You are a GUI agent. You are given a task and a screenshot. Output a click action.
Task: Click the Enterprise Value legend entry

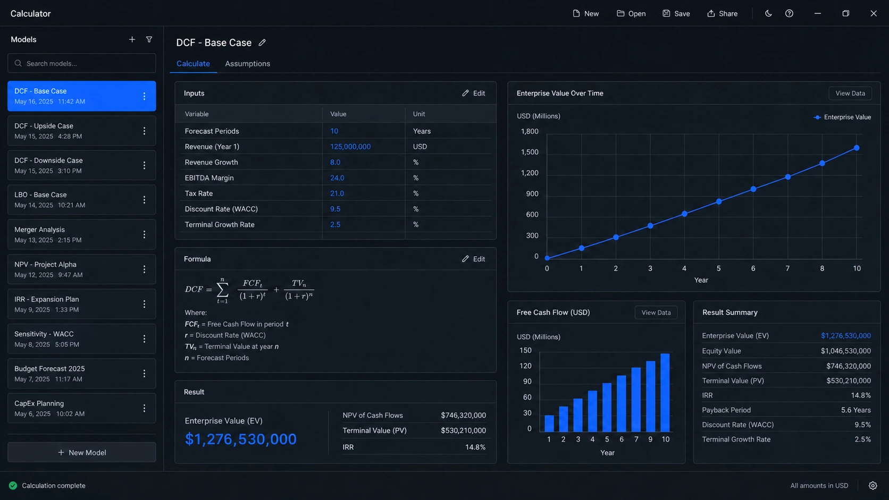click(842, 117)
